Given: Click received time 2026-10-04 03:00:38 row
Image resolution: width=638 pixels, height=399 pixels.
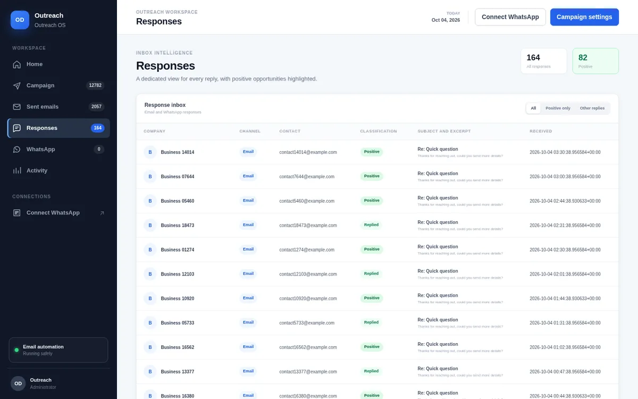Looking at the screenshot, I should tap(565, 177).
